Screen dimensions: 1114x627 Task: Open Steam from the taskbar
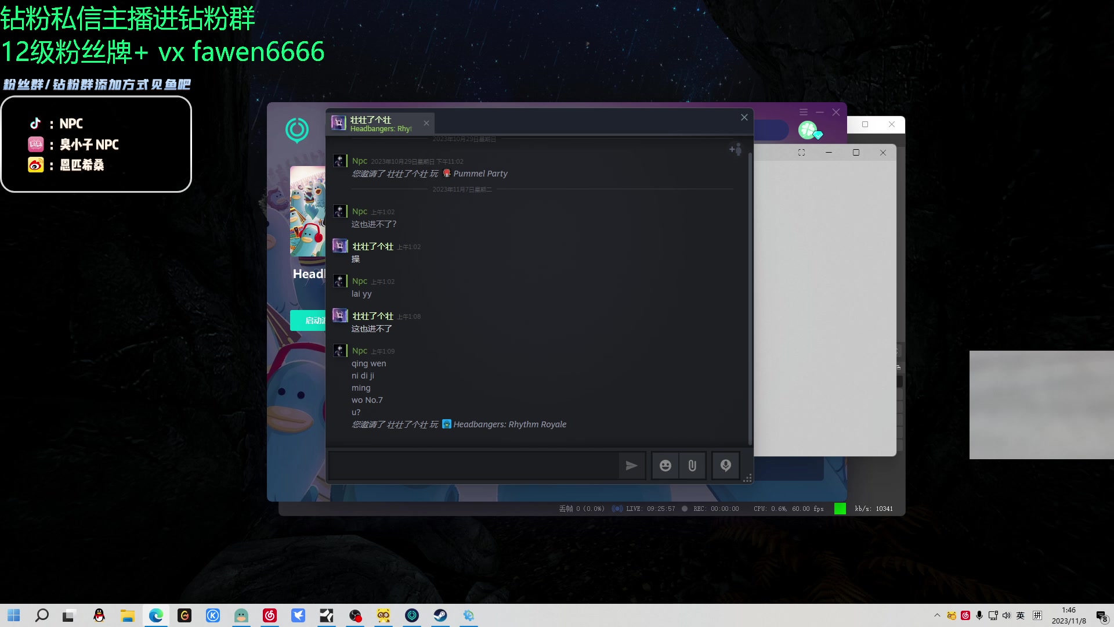click(440, 615)
